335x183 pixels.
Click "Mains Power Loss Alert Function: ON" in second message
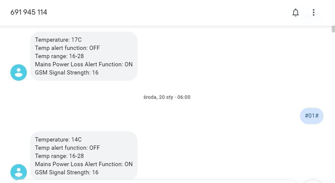[x=84, y=164]
